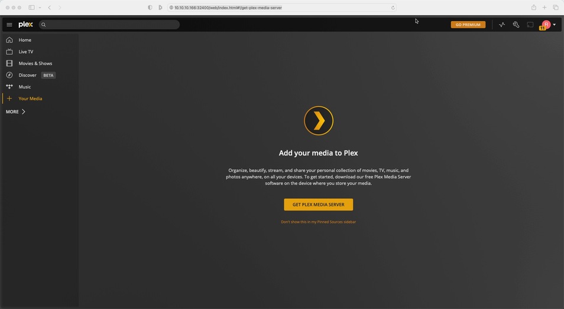Select Your Media in the sidebar

(30, 98)
